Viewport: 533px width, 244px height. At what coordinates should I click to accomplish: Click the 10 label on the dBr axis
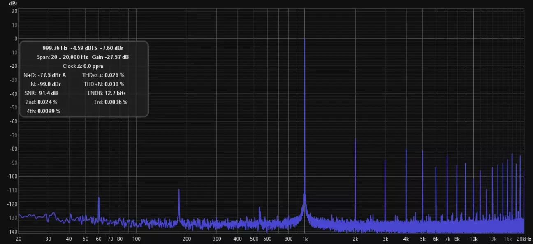[15, 25]
